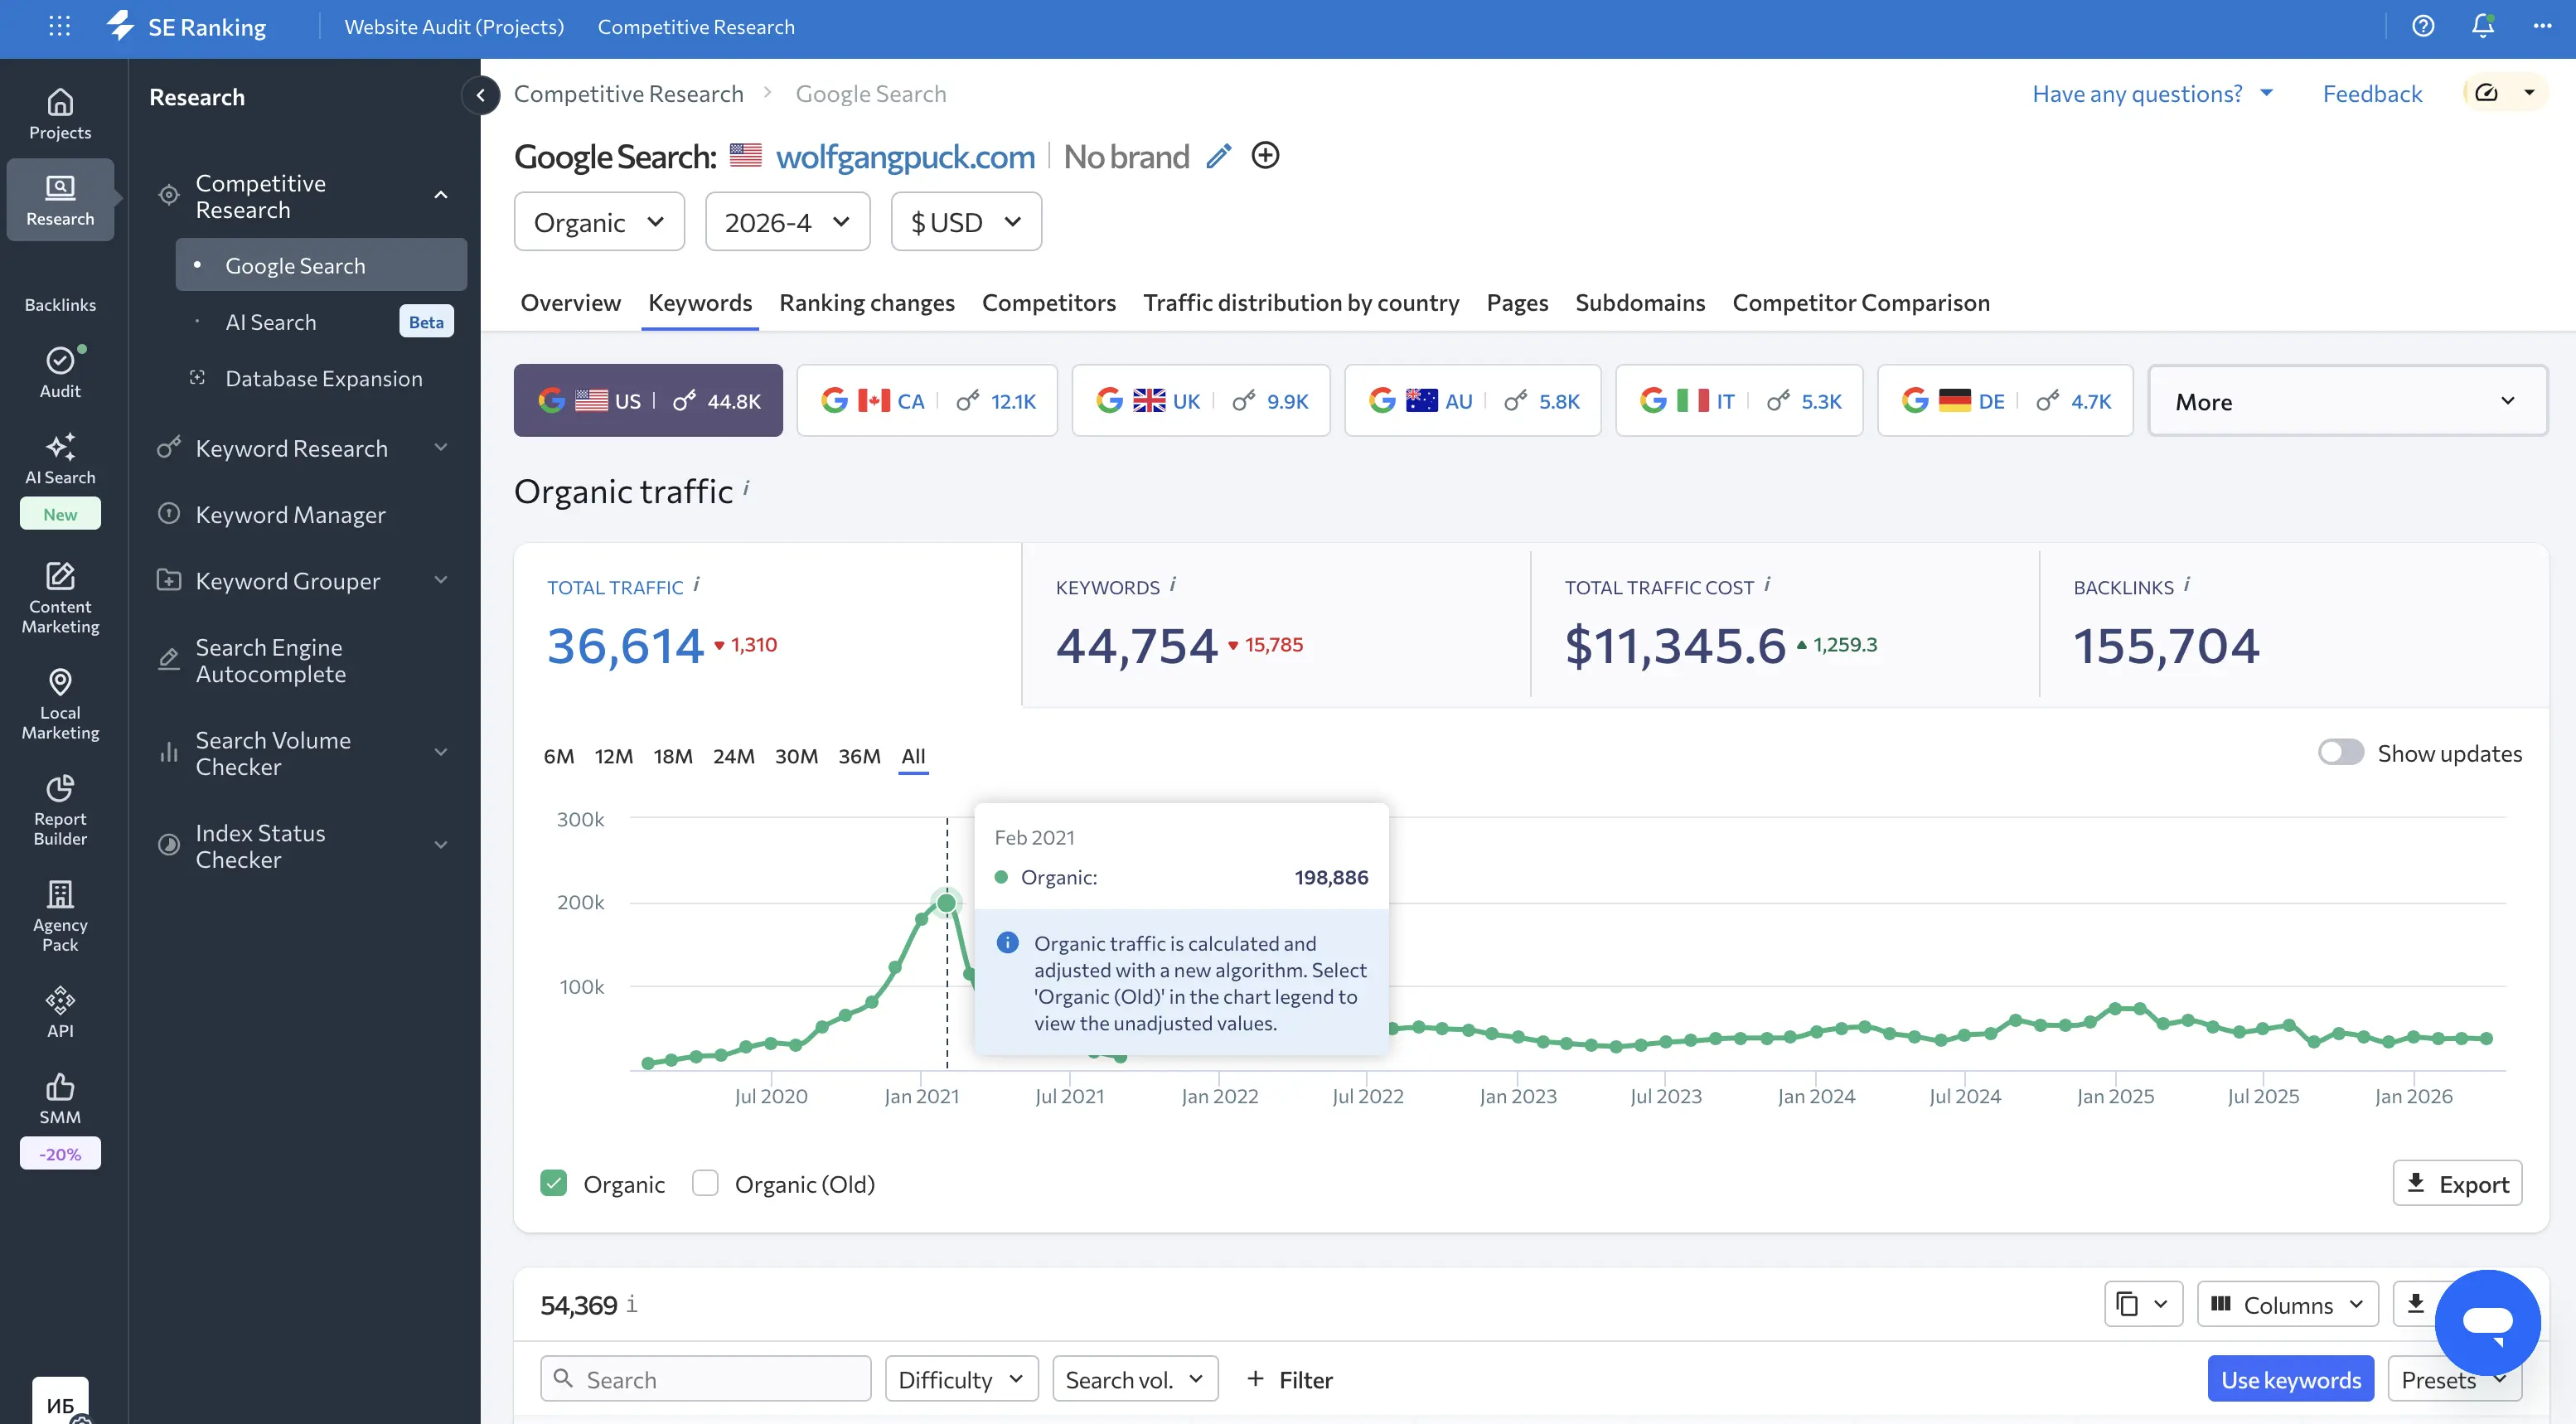Open Website Audit (Projects) in top bar
Viewport: 2576px width, 1424px height.
tap(453, 27)
